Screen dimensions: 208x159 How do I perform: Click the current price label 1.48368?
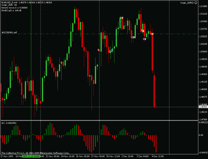coord(203,107)
